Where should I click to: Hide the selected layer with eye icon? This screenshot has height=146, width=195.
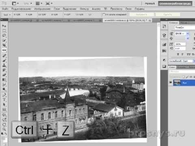[171, 82]
